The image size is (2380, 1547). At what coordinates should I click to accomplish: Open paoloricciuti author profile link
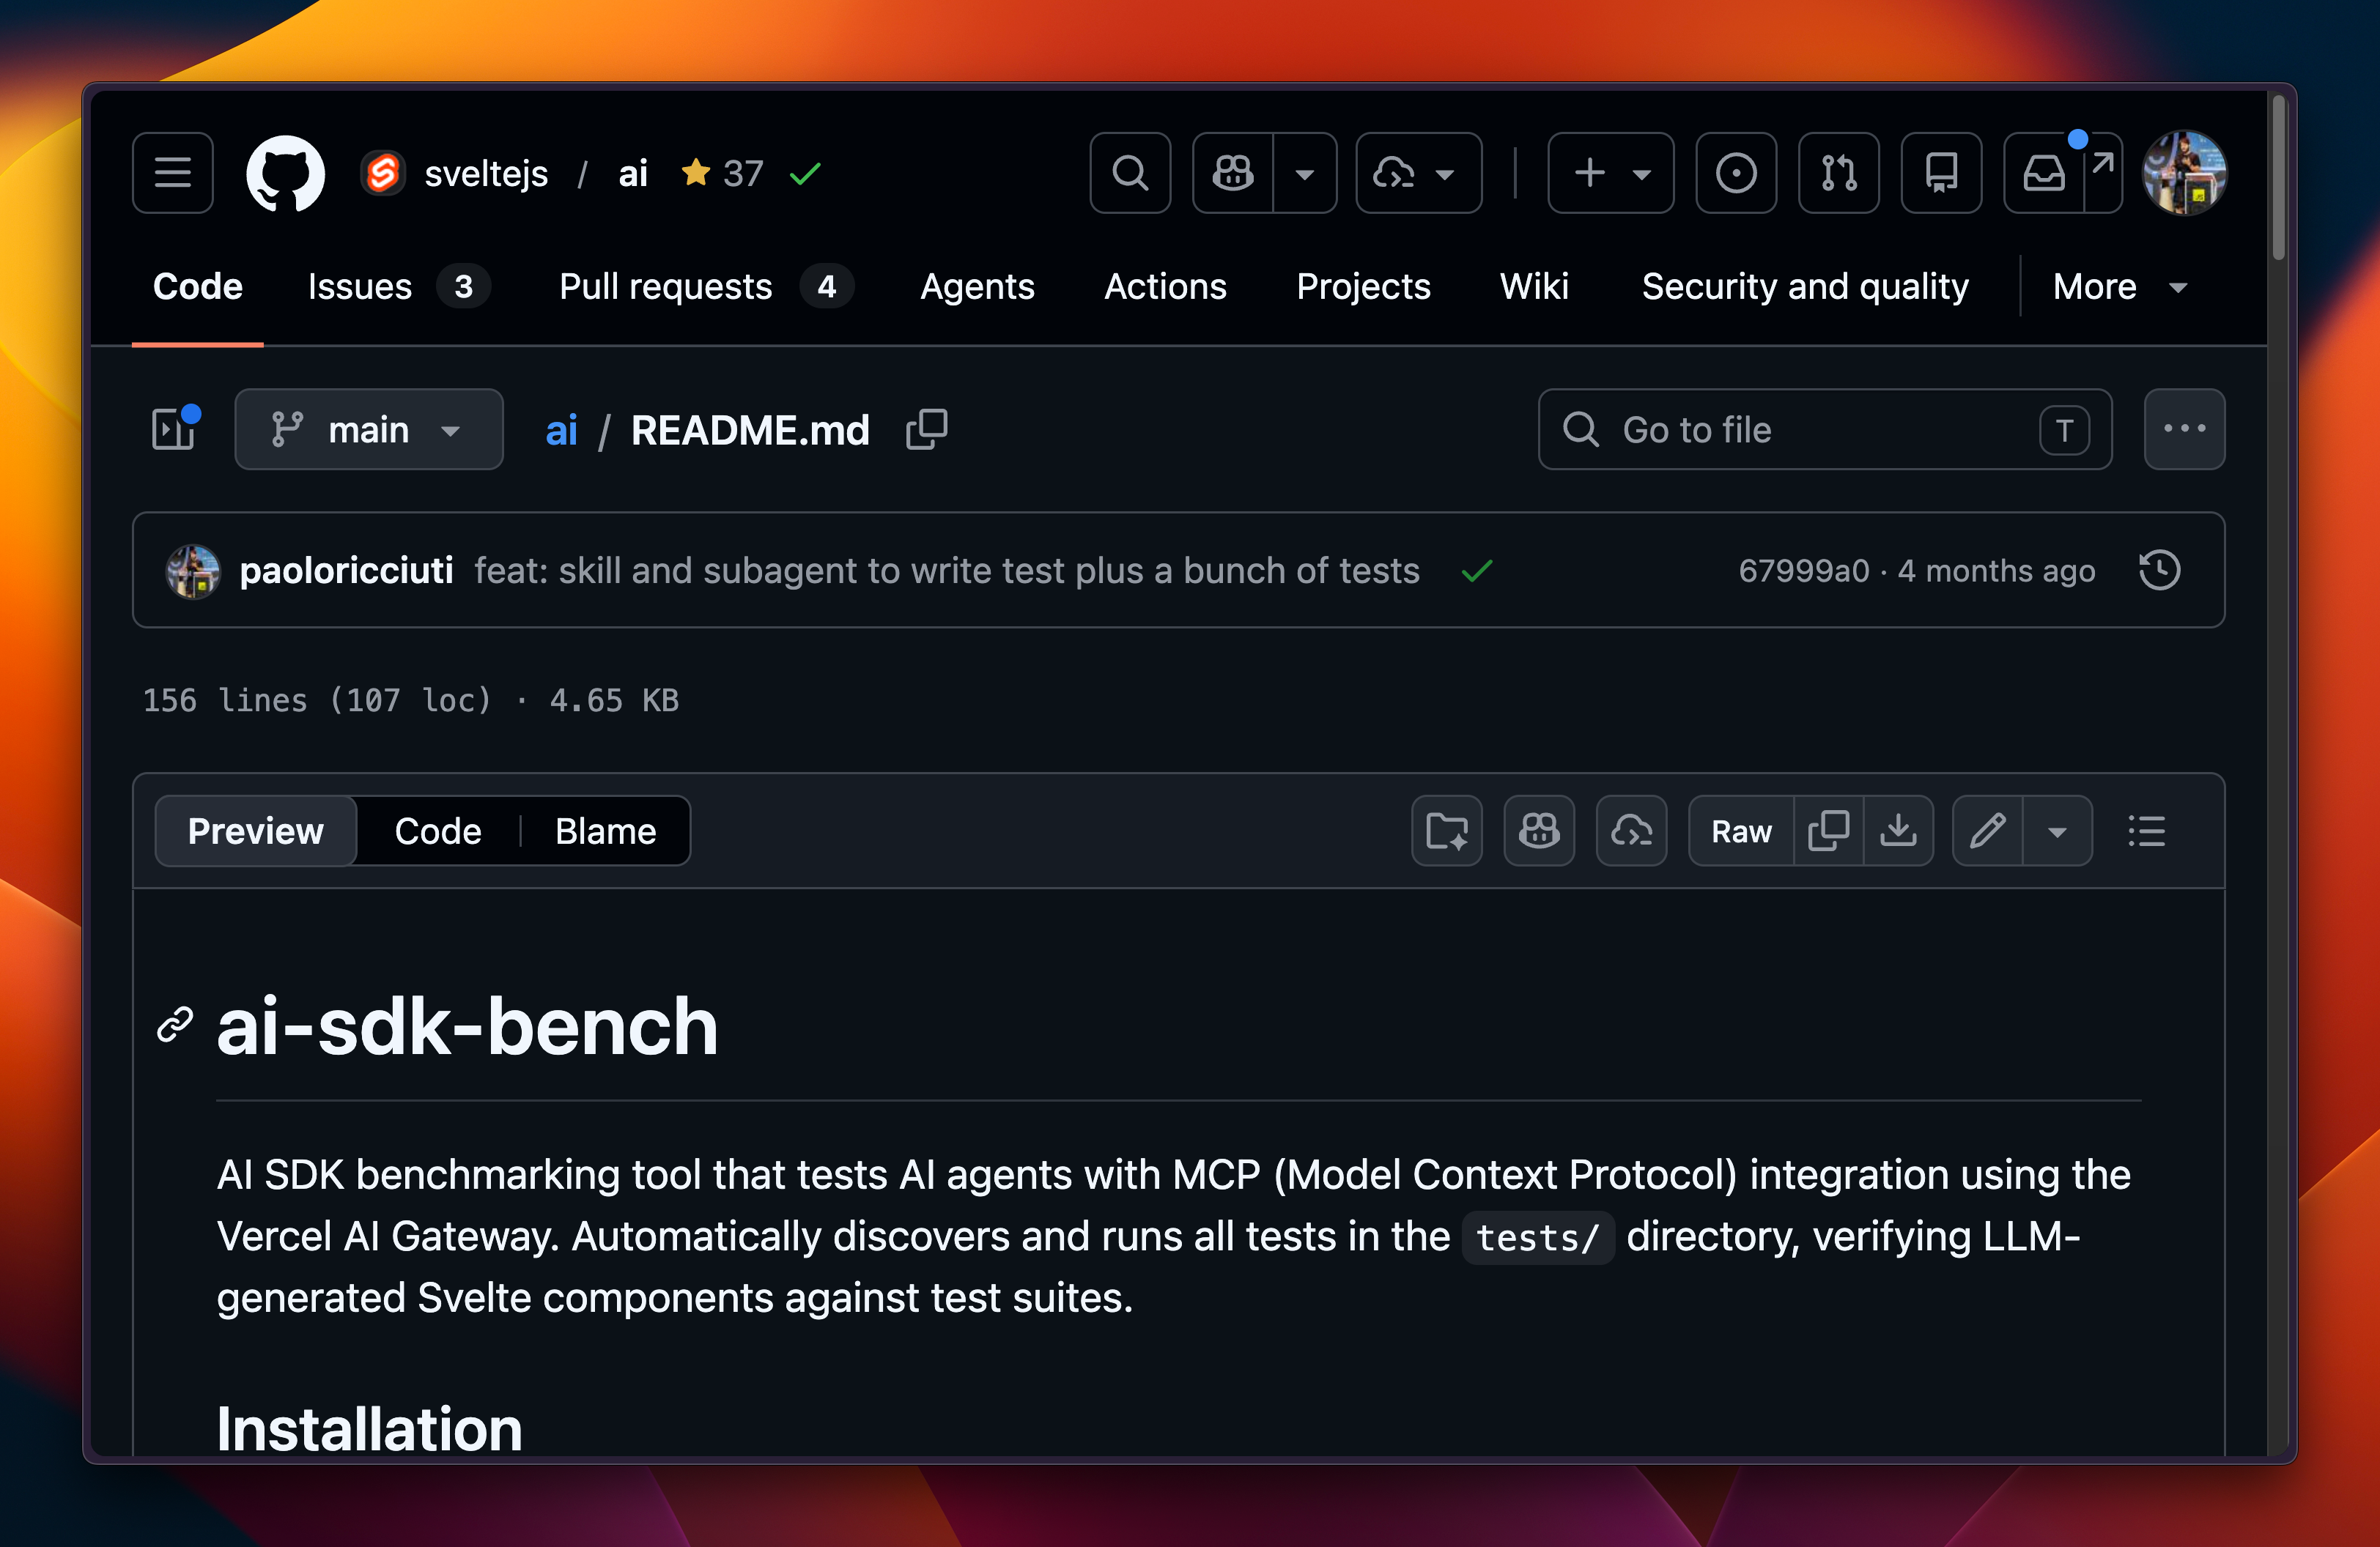pyautogui.click(x=346, y=571)
